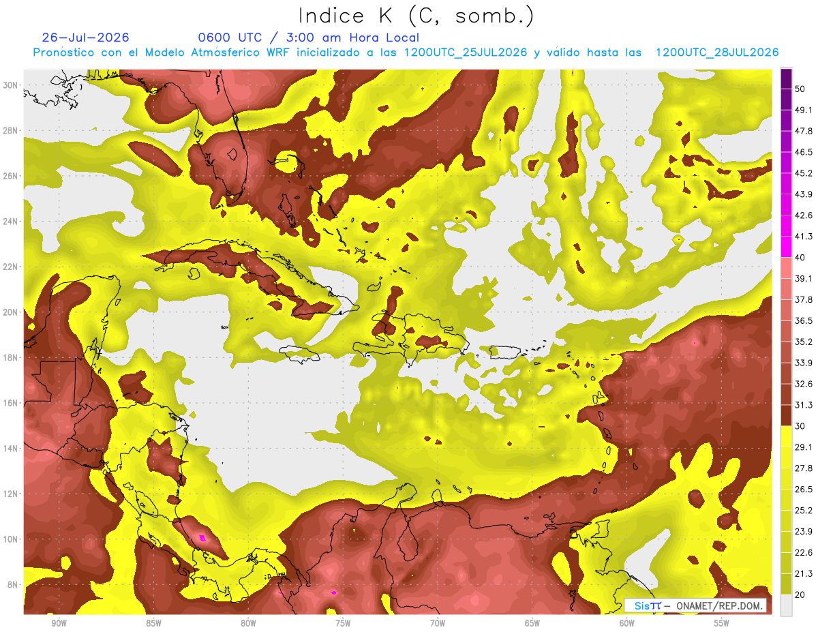Click the '42.6' colorbar label
Viewport: 818px width, 632px height.
pyautogui.click(x=804, y=215)
